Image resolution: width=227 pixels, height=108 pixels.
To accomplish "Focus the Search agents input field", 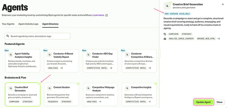I will coord(37,36).
